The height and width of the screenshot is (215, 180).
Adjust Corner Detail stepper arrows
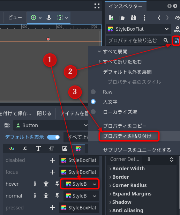pyautogui.click(x=172, y=159)
